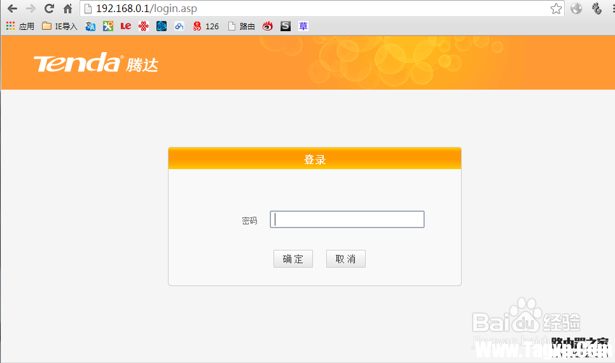Open the translate bookmark icon
The image size is (615, 363).
[90, 26]
